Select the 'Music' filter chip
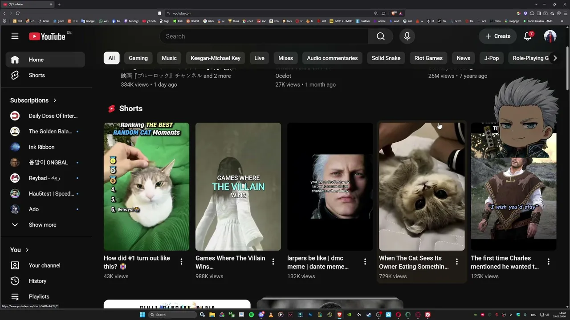Image resolution: width=570 pixels, height=320 pixels. pos(169,58)
